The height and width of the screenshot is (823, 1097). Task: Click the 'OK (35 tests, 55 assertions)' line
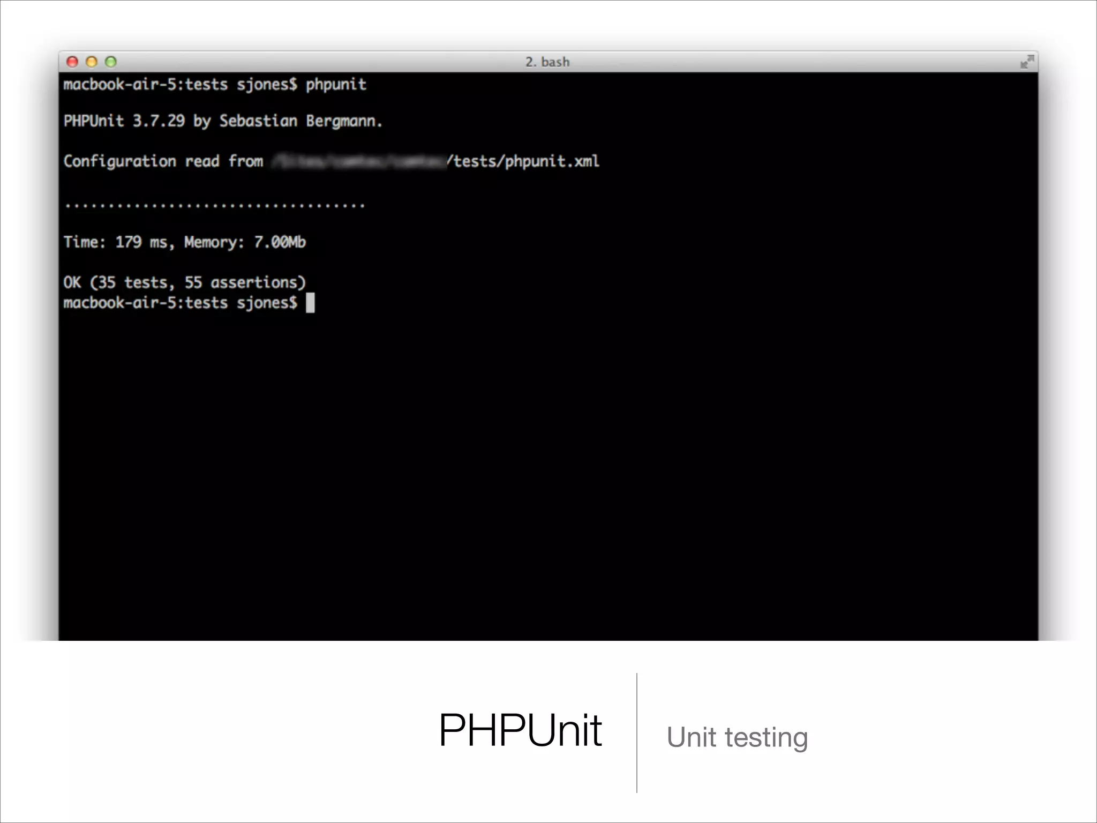pos(185,282)
